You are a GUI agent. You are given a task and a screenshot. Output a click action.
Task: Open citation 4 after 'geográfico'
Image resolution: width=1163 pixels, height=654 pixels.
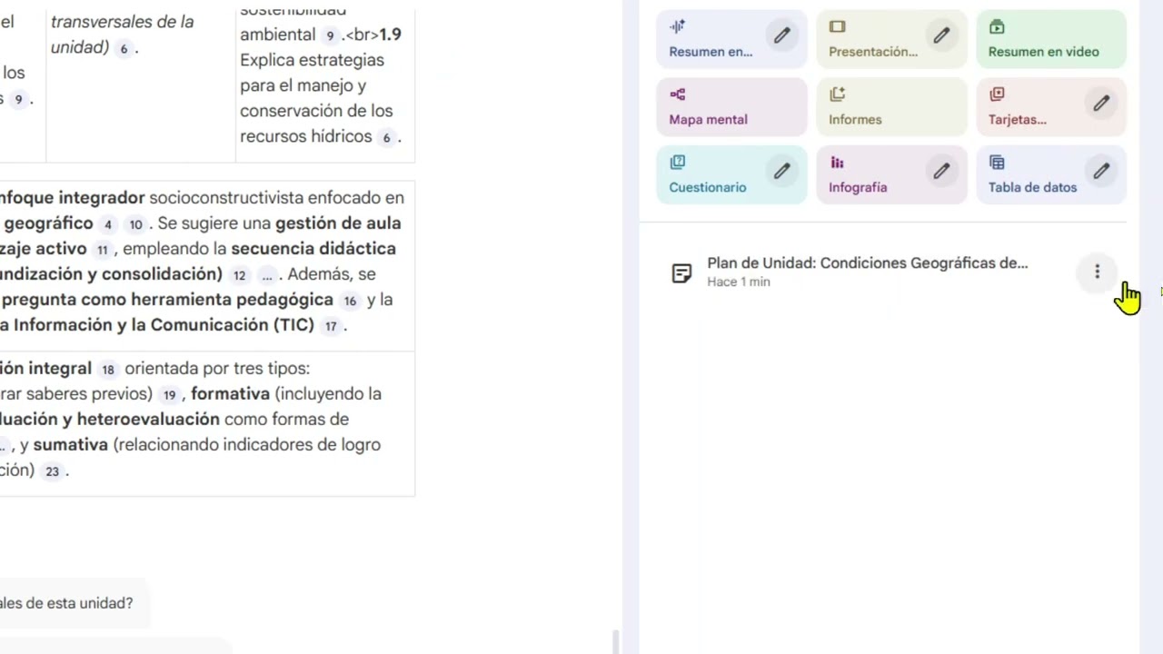[108, 224]
